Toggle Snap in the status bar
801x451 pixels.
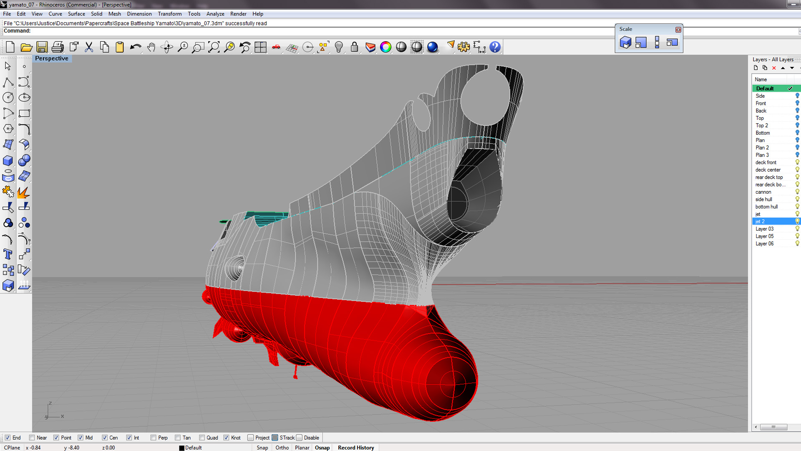[262, 448]
